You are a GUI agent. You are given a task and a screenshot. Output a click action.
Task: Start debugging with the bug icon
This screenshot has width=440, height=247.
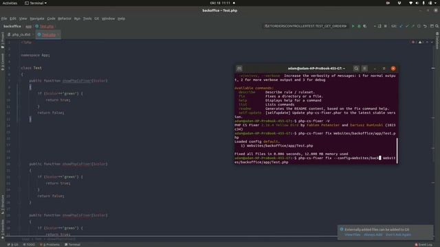(359, 26)
